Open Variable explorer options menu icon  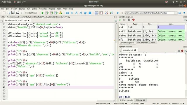[x=185, y=20]
